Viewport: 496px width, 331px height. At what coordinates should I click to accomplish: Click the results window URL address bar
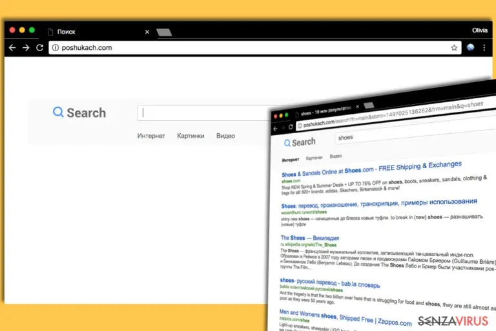(395, 114)
